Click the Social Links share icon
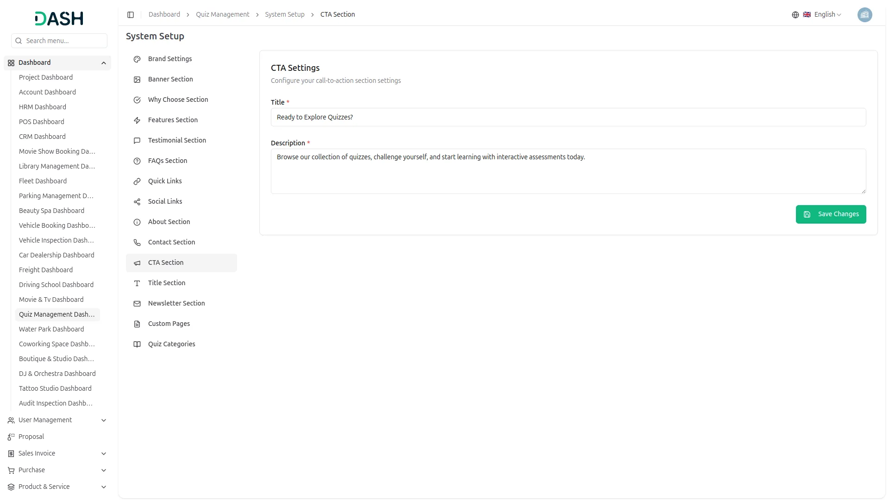This screenshot has height=500, width=889. (137, 202)
